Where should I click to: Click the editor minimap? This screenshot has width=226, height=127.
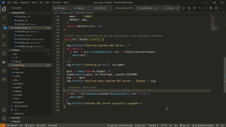217,22
